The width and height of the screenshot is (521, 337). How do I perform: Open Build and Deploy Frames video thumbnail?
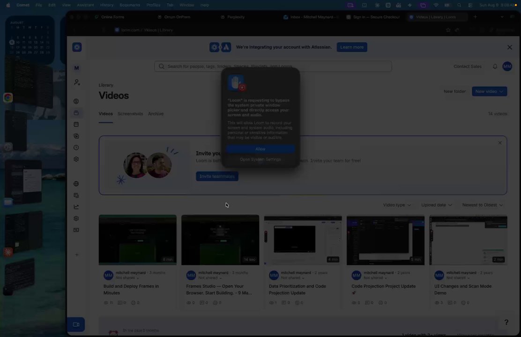click(x=138, y=240)
